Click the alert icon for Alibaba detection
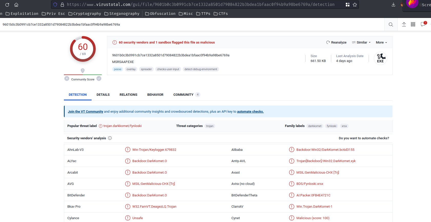431x222 pixels. [x=292, y=150]
